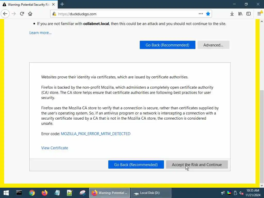This screenshot has width=264, height=198.
Task: Open the Library icon
Action: [x=240, y=14]
